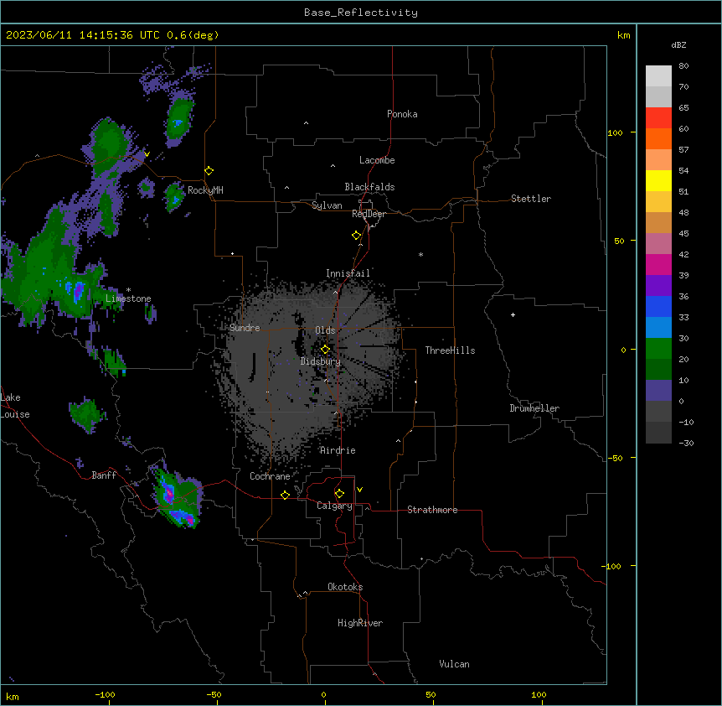722x706 pixels.
Task: Pick the yellow 54-51 dBZ legend swatch
Action: (x=658, y=180)
